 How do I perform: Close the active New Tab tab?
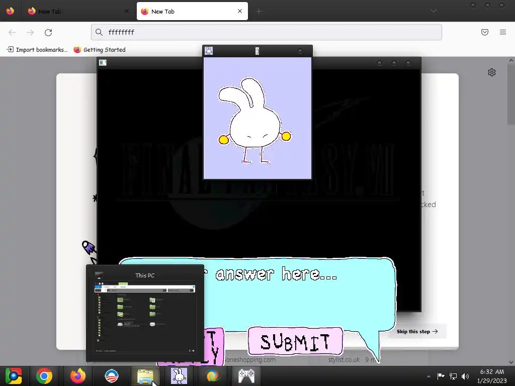click(x=240, y=11)
